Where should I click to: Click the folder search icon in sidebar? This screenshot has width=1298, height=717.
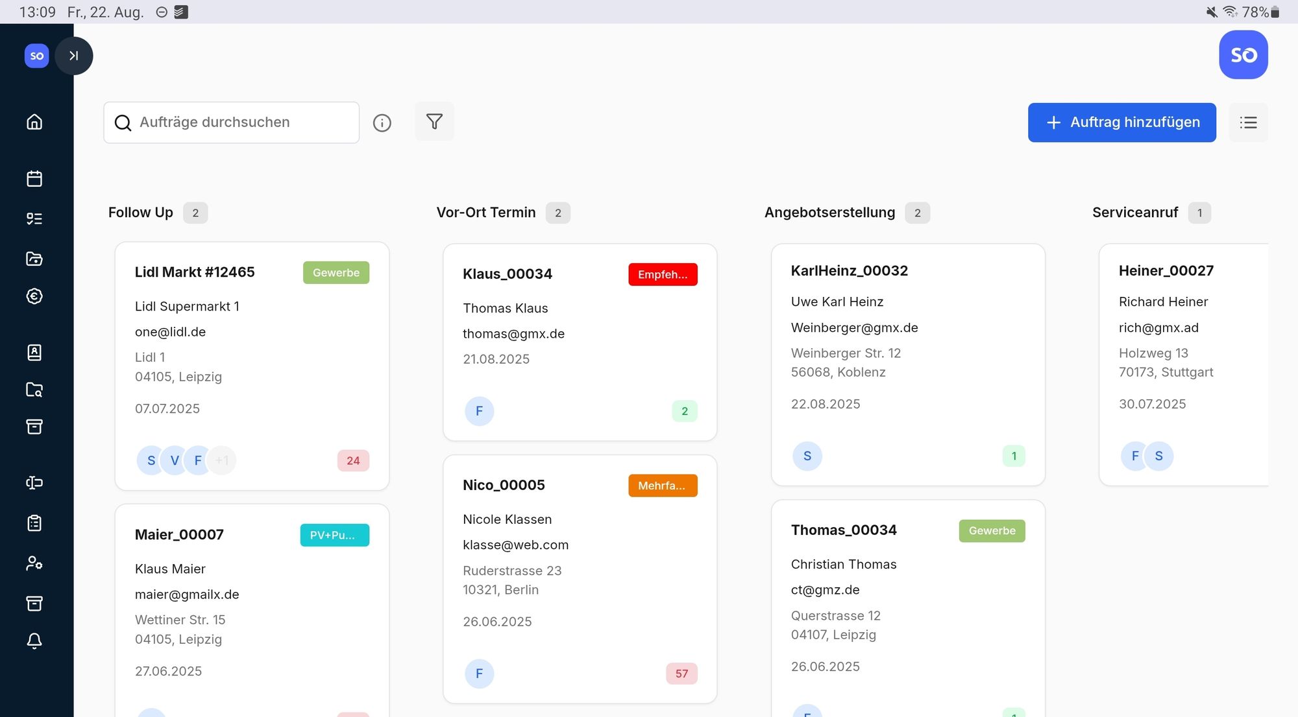(34, 390)
